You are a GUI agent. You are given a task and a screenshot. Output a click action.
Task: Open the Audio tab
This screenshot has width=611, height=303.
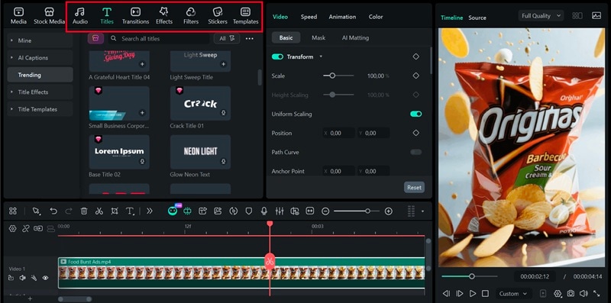[x=80, y=16]
